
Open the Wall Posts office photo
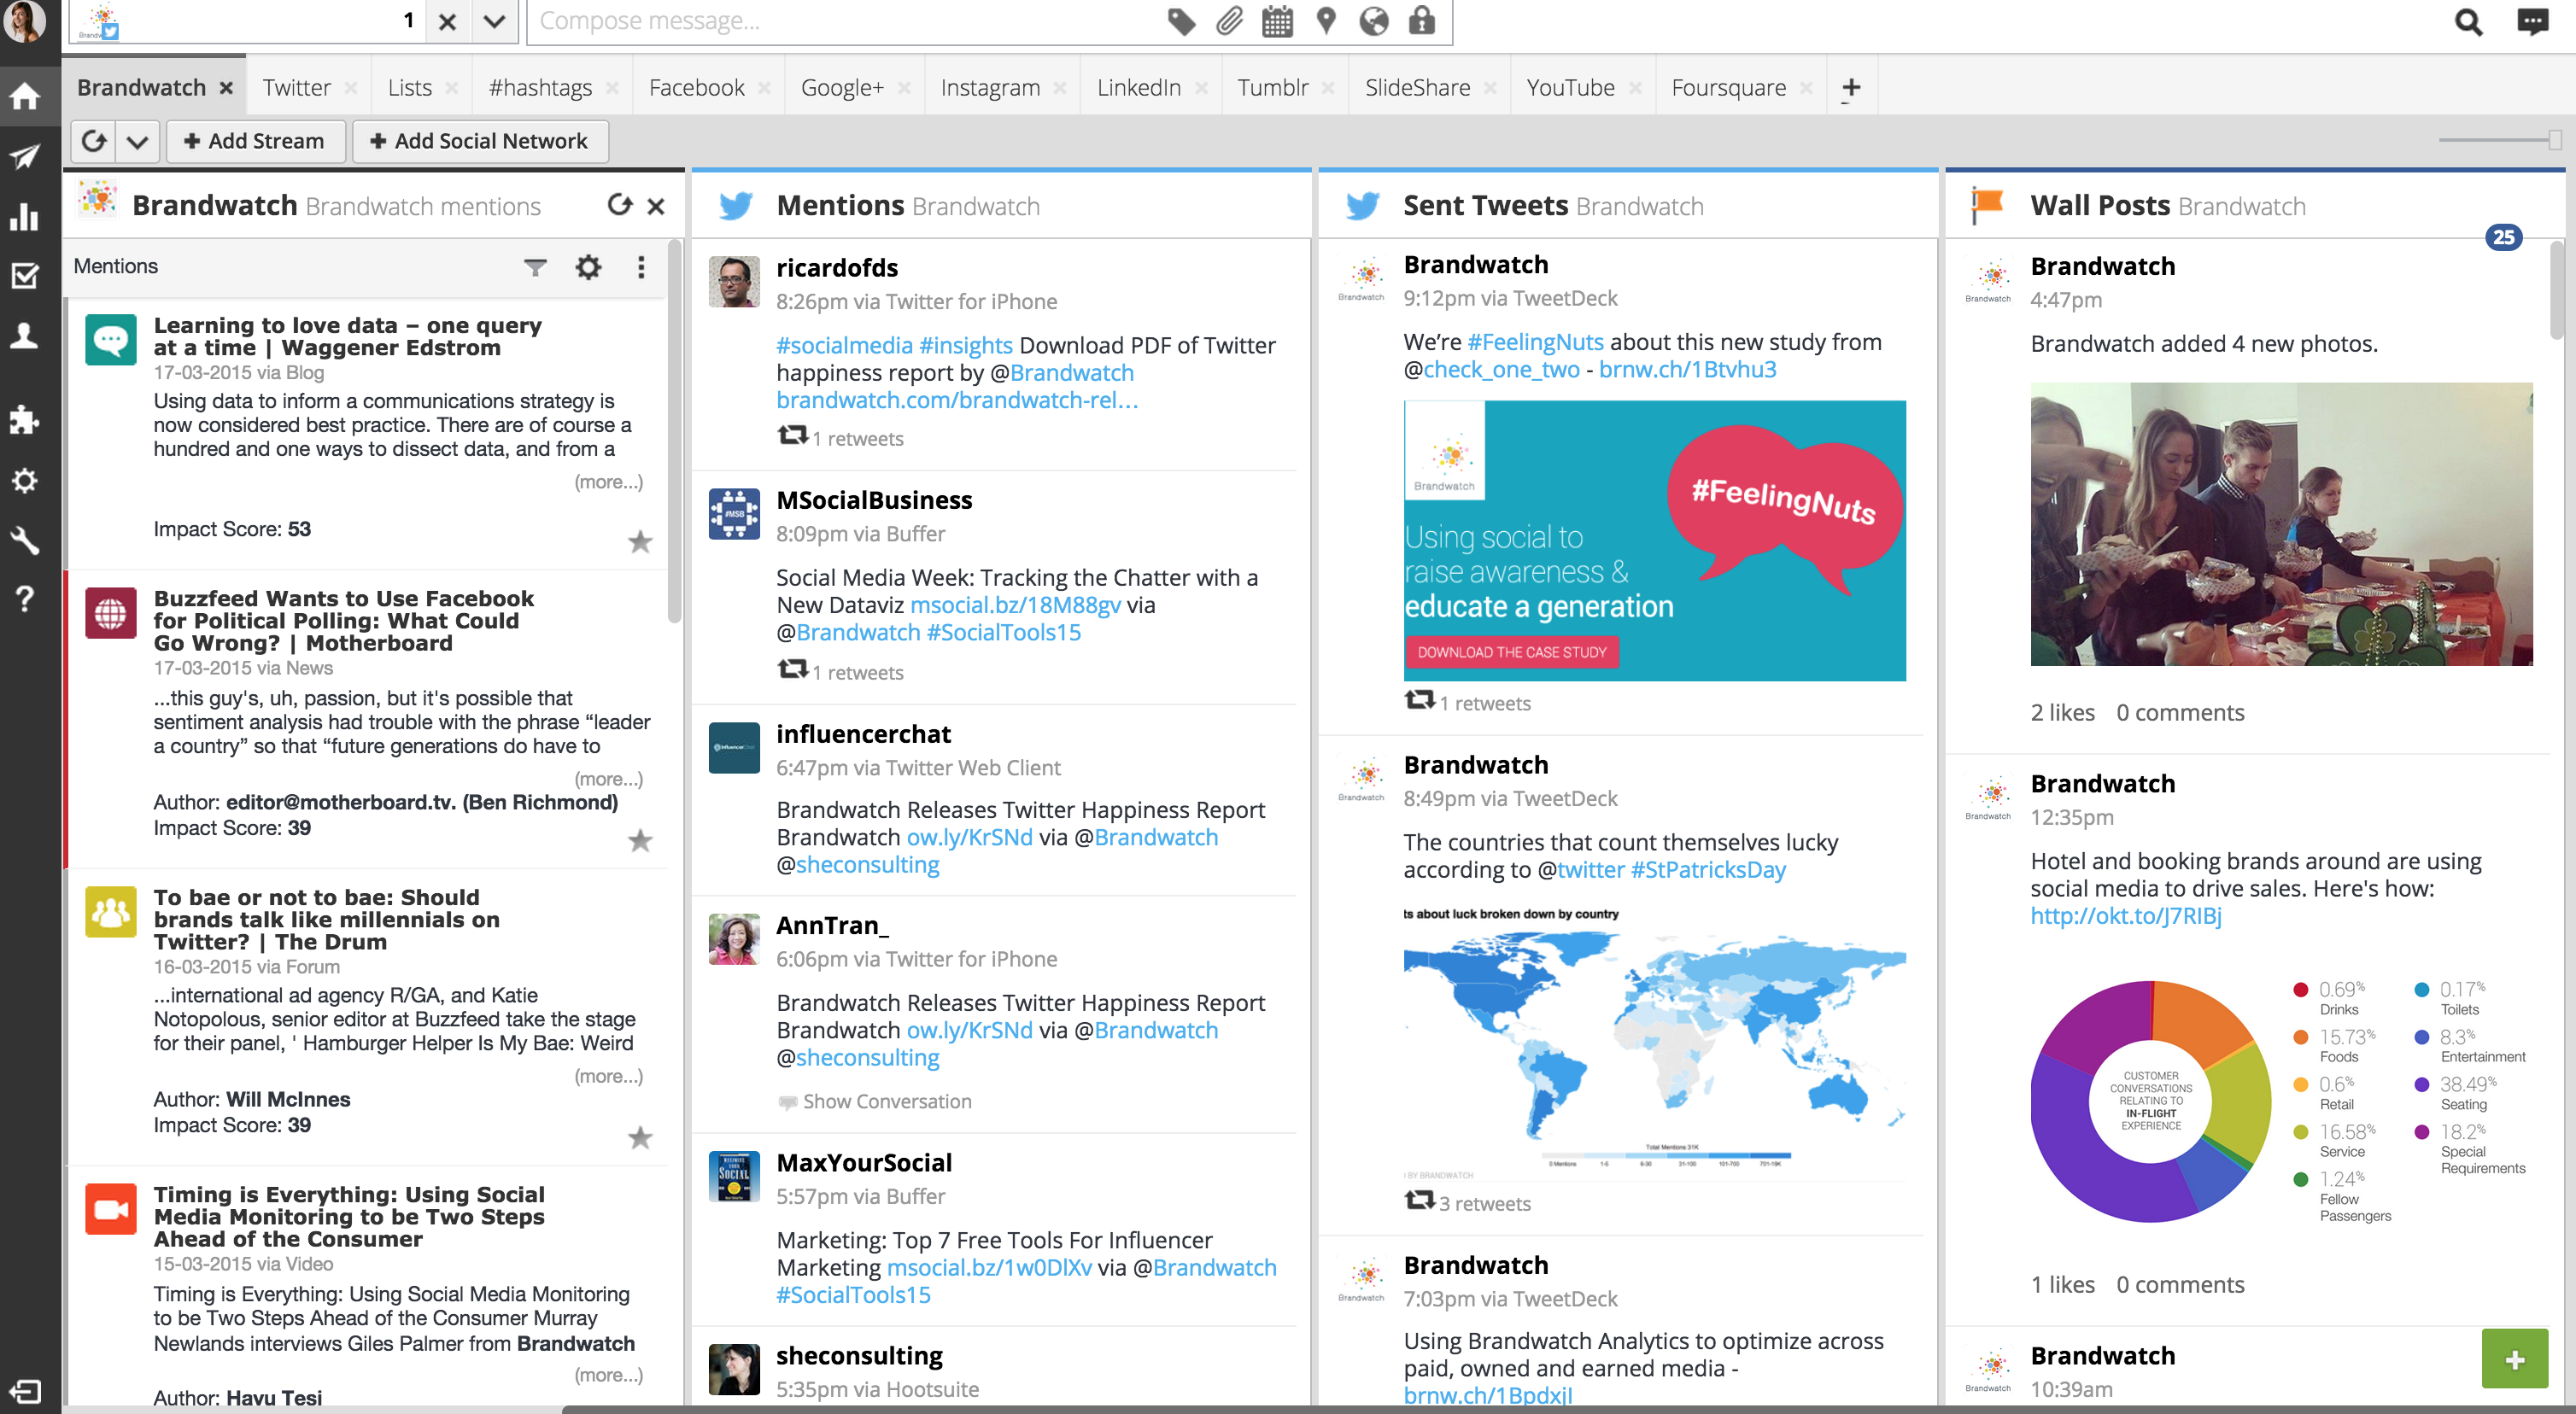pyautogui.click(x=2281, y=524)
